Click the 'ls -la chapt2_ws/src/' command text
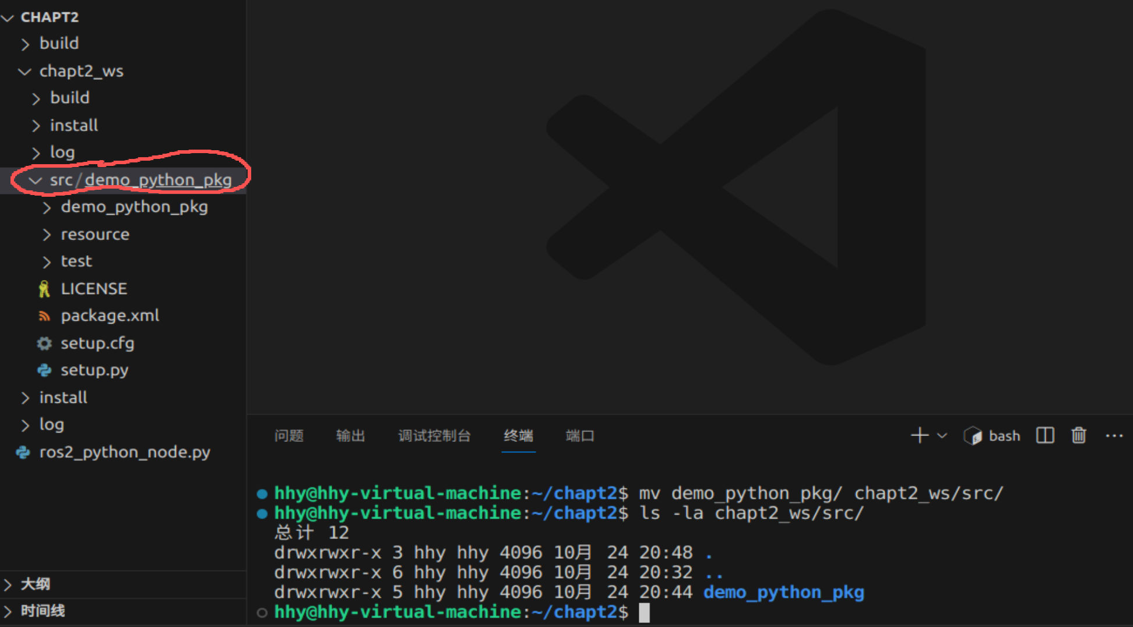 point(751,513)
